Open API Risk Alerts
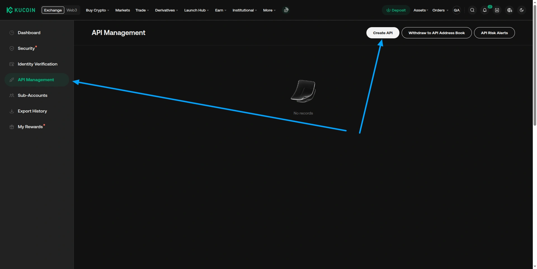The height and width of the screenshot is (269, 537). pos(494,33)
